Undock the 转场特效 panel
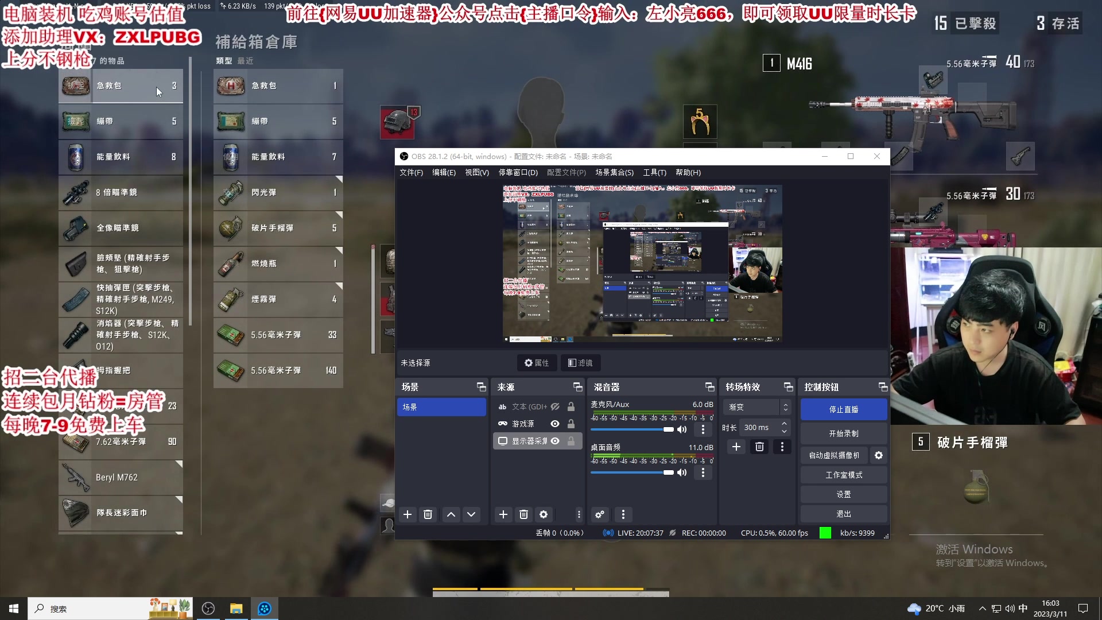 (x=788, y=387)
